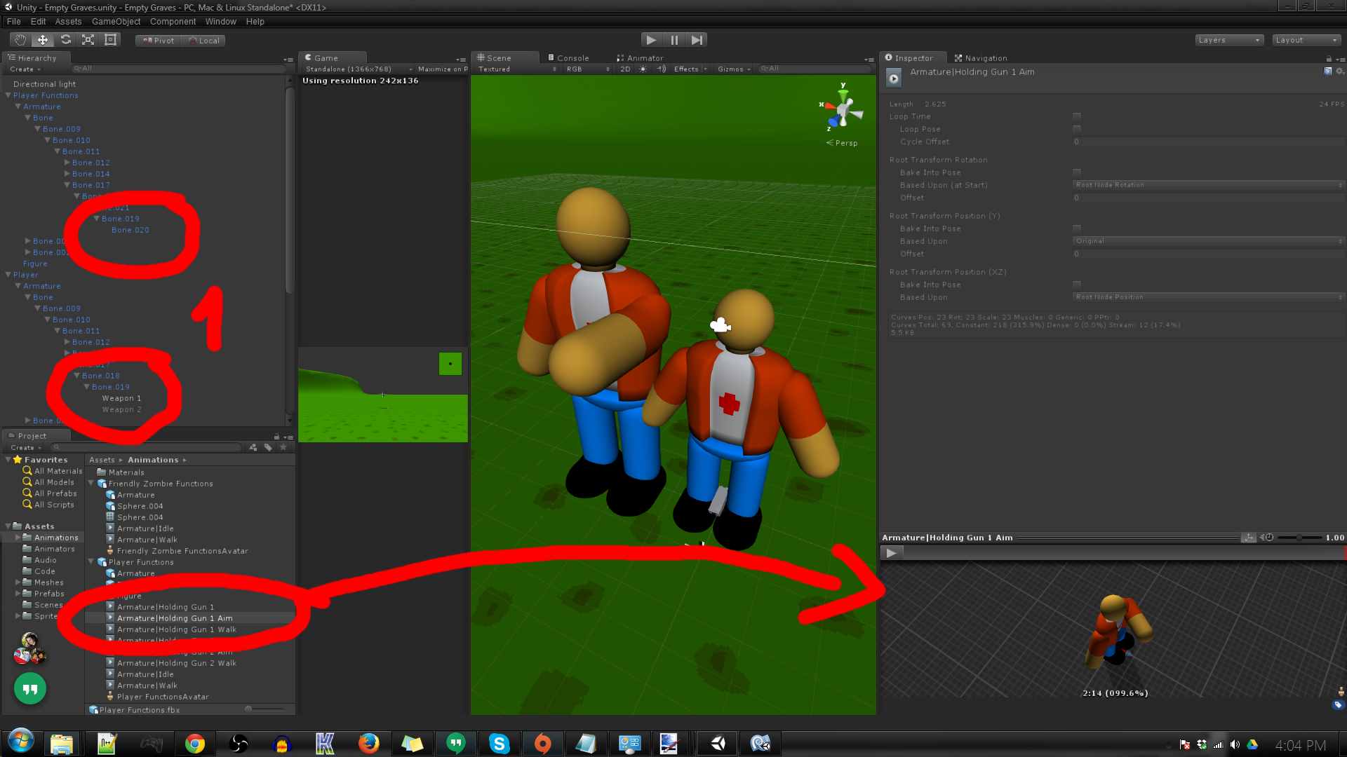The width and height of the screenshot is (1347, 757).
Task: Open Chrome from the taskbar
Action: coord(195,744)
